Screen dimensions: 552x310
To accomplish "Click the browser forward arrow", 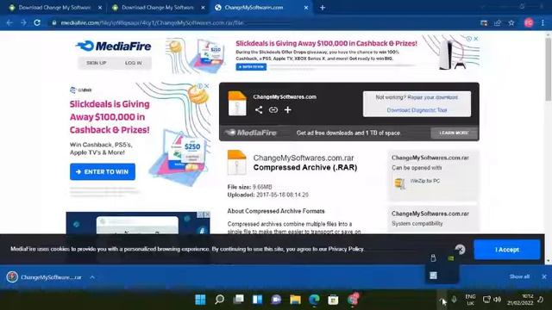I will [23, 23].
